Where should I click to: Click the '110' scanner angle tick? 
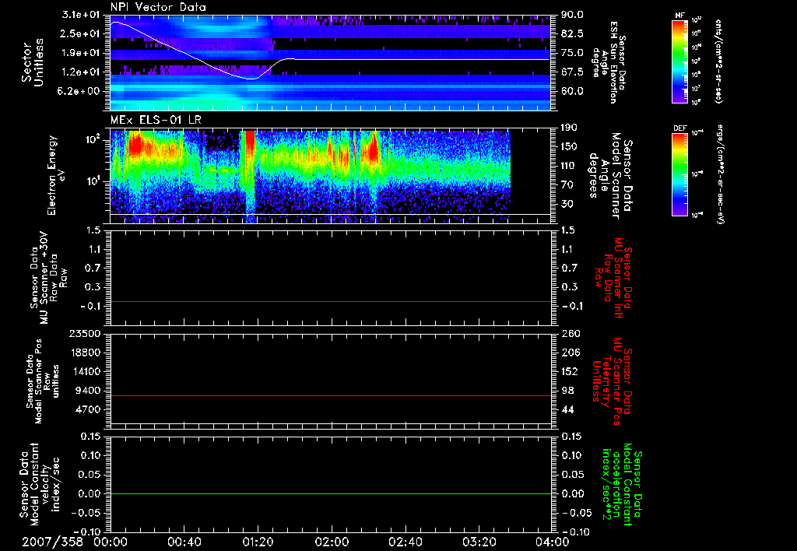pos(569,166)
